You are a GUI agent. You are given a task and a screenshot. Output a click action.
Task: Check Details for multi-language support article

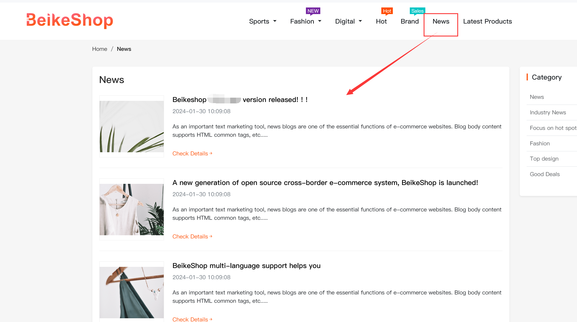click(x=192, y=319)
